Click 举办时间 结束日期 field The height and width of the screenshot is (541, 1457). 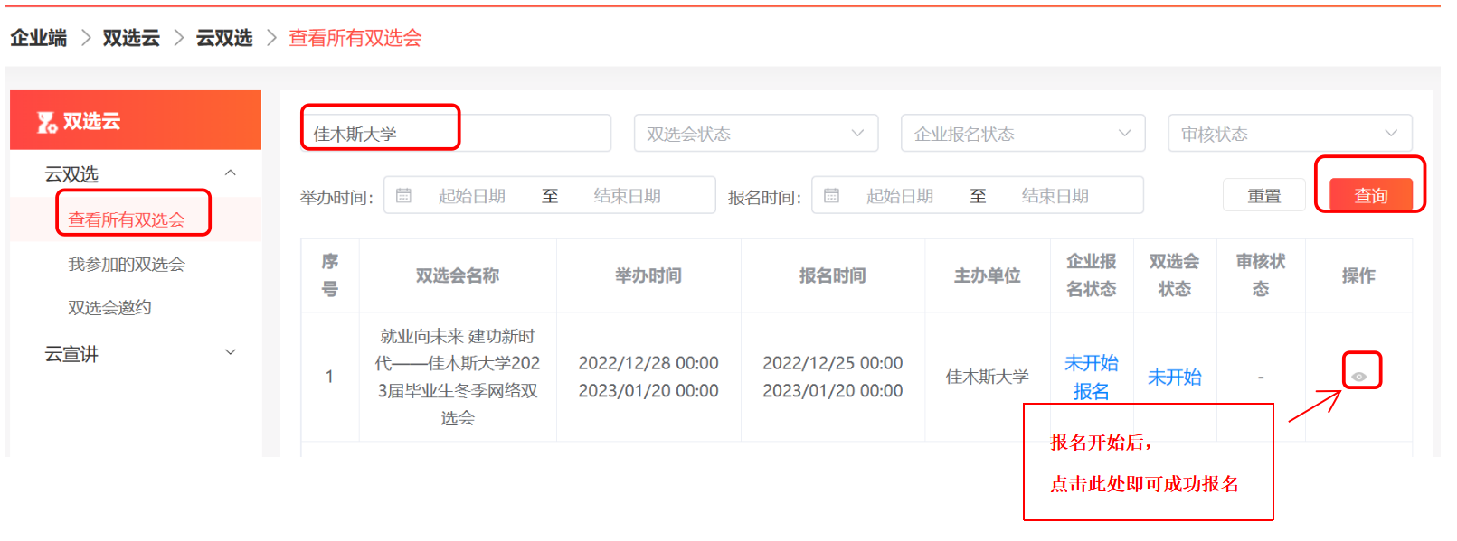click(x=628, y=196)
